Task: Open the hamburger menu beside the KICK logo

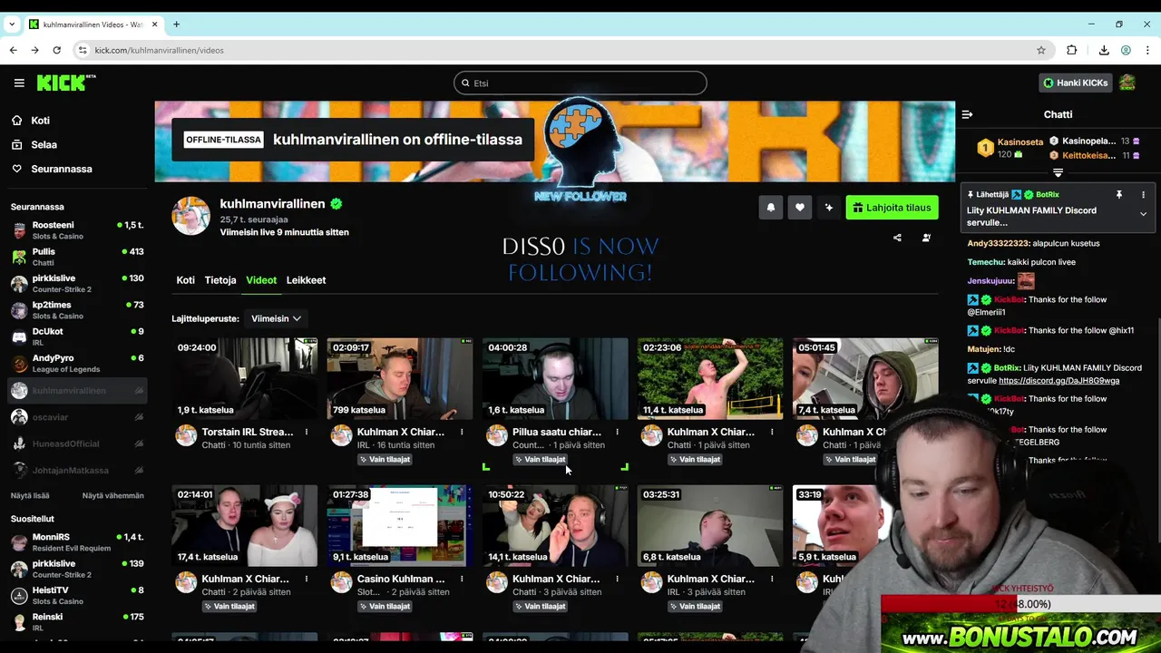Action: pyautogui.click(x=19, y=83)
